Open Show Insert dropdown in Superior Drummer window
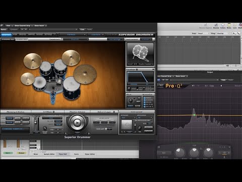The width and height of the screenshot is (242, 182). click(x=40, y=26)
